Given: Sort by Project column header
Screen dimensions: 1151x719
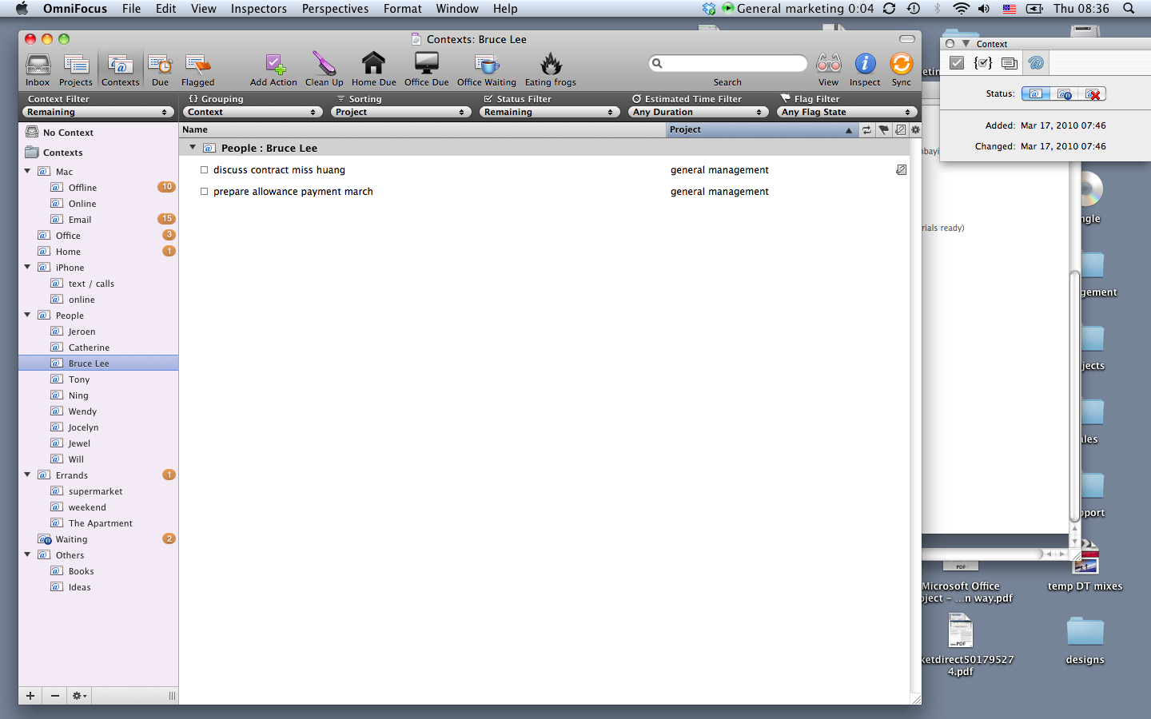Looking at the screenshot, I should (761, 129).
